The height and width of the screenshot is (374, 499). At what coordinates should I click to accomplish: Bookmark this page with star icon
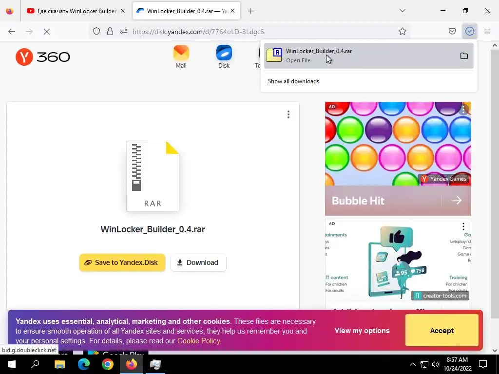coord(402,31)
